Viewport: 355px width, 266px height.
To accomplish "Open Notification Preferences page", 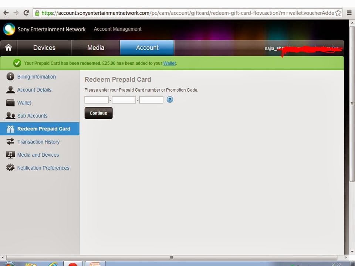I will click(x=43, y=168).
